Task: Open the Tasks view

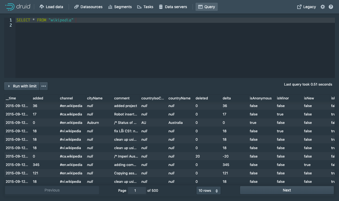Action: click(145, 7)
